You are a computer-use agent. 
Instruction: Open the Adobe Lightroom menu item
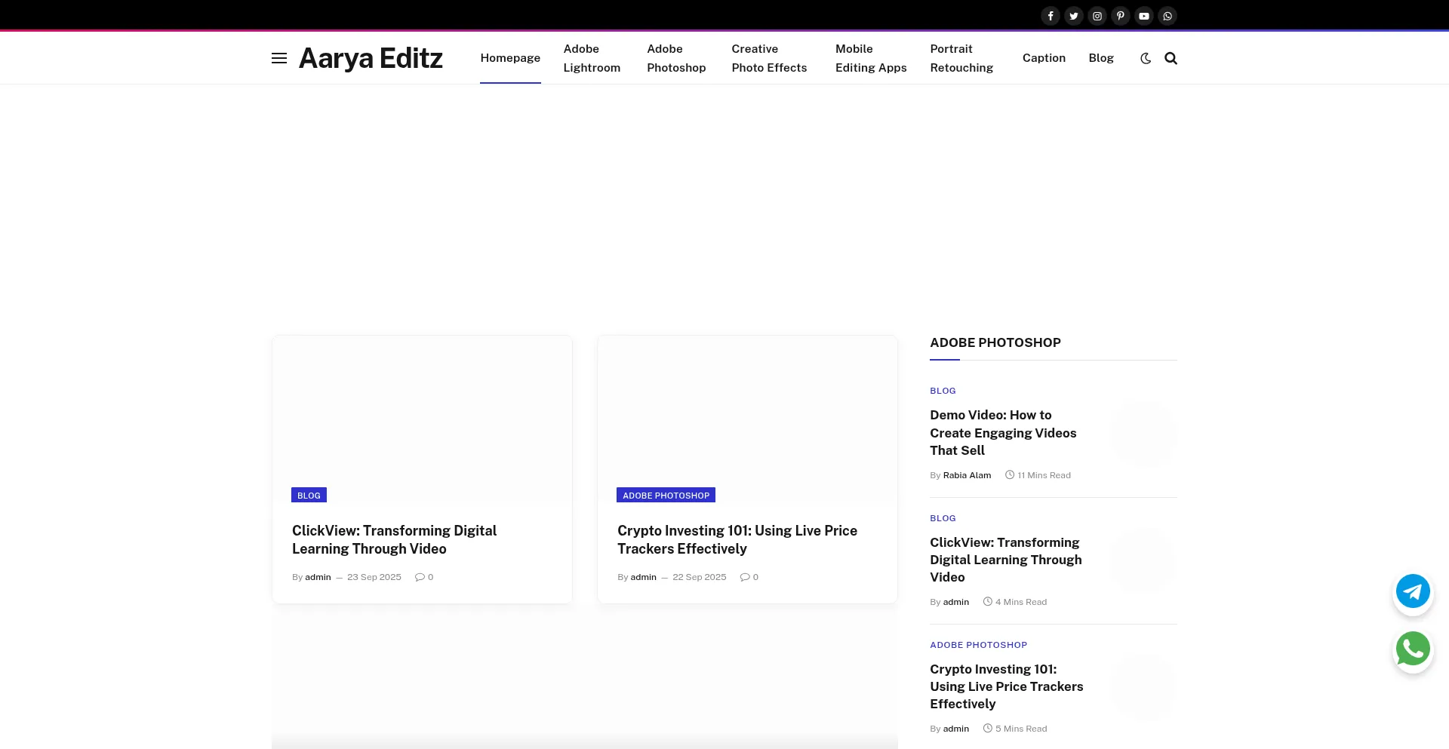pos(592,58)
